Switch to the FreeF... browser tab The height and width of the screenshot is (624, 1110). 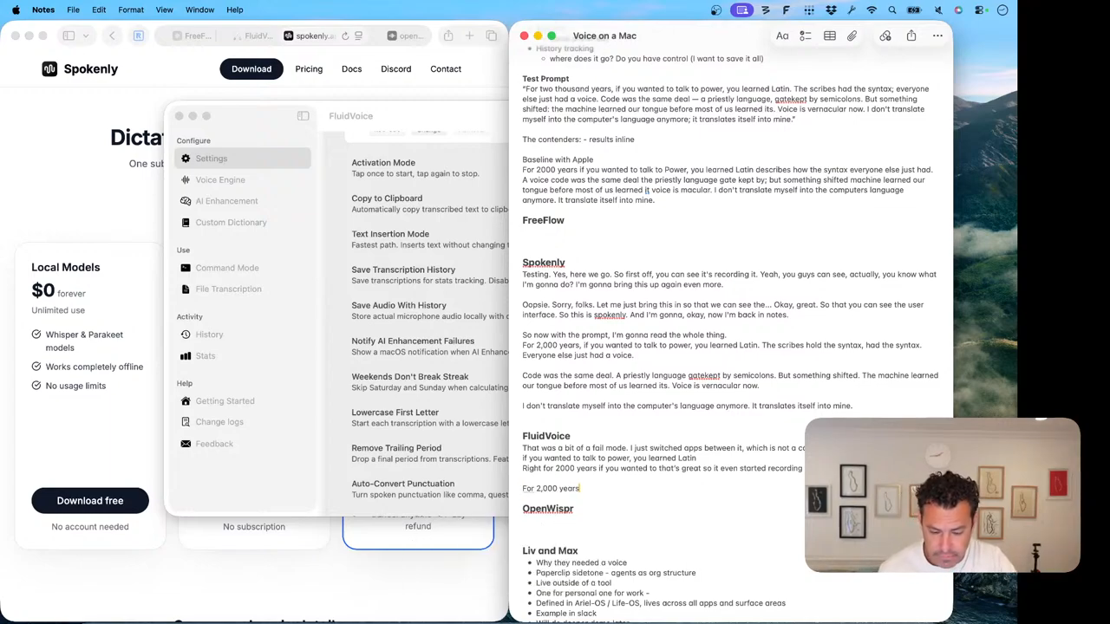[193, 36]
